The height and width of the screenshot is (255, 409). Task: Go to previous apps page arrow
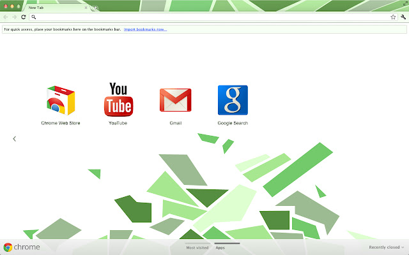click(14, 139)
